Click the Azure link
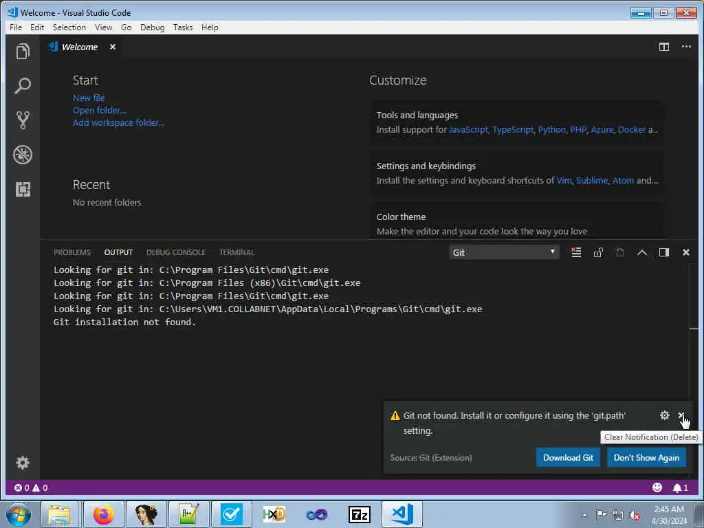The height and width of the screenshot is (528, 704). [602, 130]
